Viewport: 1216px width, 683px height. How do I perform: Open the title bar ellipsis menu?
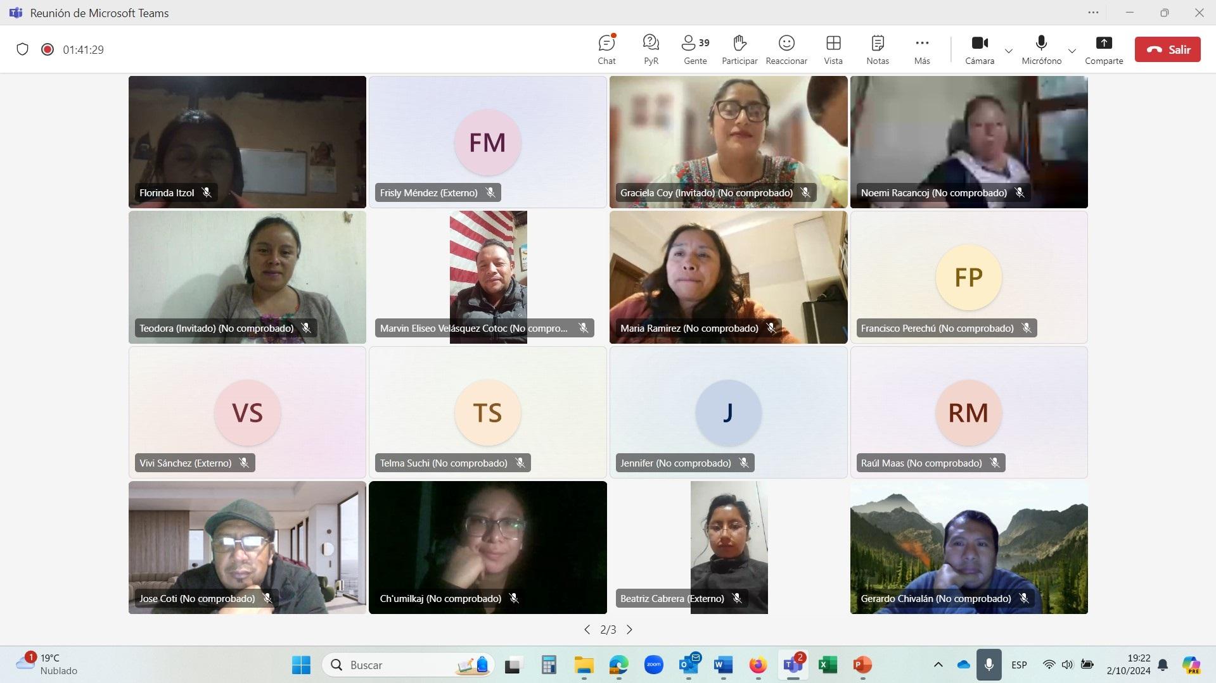(1093, 13)
